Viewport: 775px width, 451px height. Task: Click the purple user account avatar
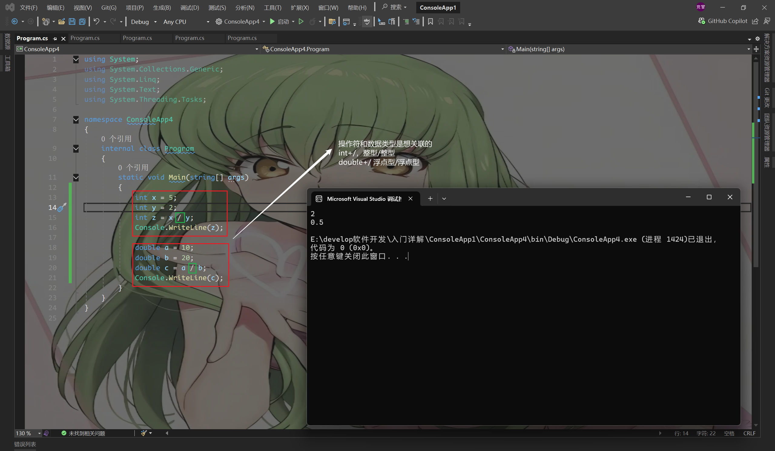click(701, 7)
